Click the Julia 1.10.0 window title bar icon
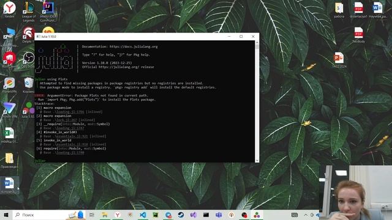Viewport: 392px width, 220px height. coord(38,37)
